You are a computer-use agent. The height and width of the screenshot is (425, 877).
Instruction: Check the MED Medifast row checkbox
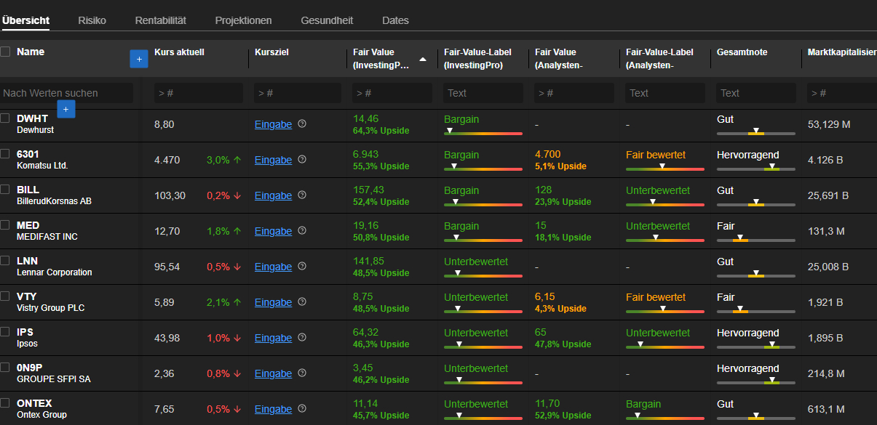click(5, 224)
